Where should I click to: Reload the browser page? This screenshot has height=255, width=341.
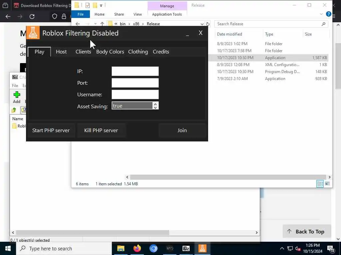(x=32, y=17)
